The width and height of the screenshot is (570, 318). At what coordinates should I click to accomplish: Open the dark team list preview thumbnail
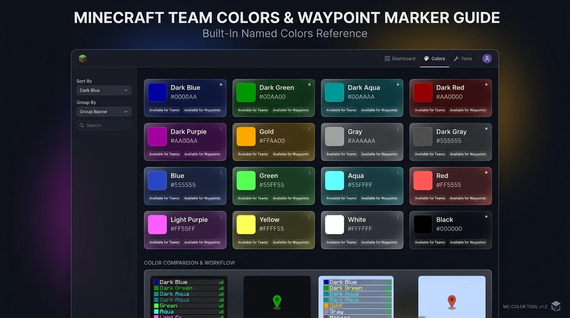coord(189,297)
